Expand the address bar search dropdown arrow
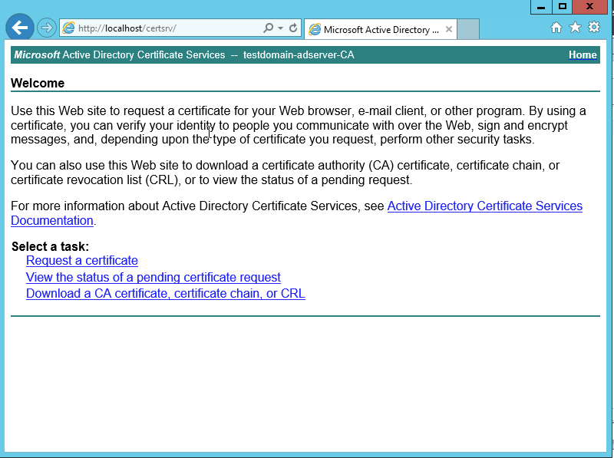Viewport: 614px width, 458px height. [x=280, y=28]
